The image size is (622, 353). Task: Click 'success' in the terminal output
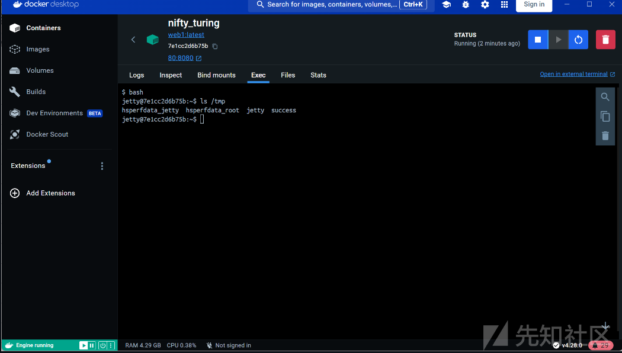[284, 111]
